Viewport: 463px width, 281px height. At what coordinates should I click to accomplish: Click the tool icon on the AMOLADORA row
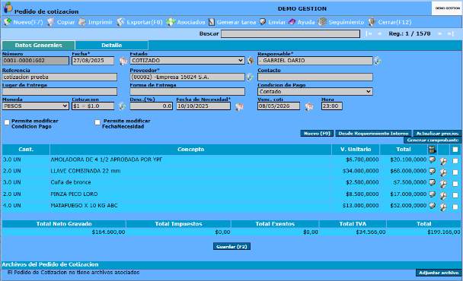[443, 161]
